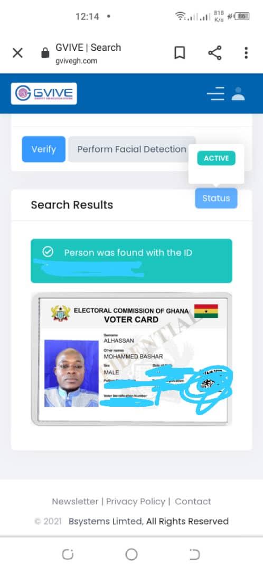
Task: Close the browser tab with X icon
Action: 17,53
